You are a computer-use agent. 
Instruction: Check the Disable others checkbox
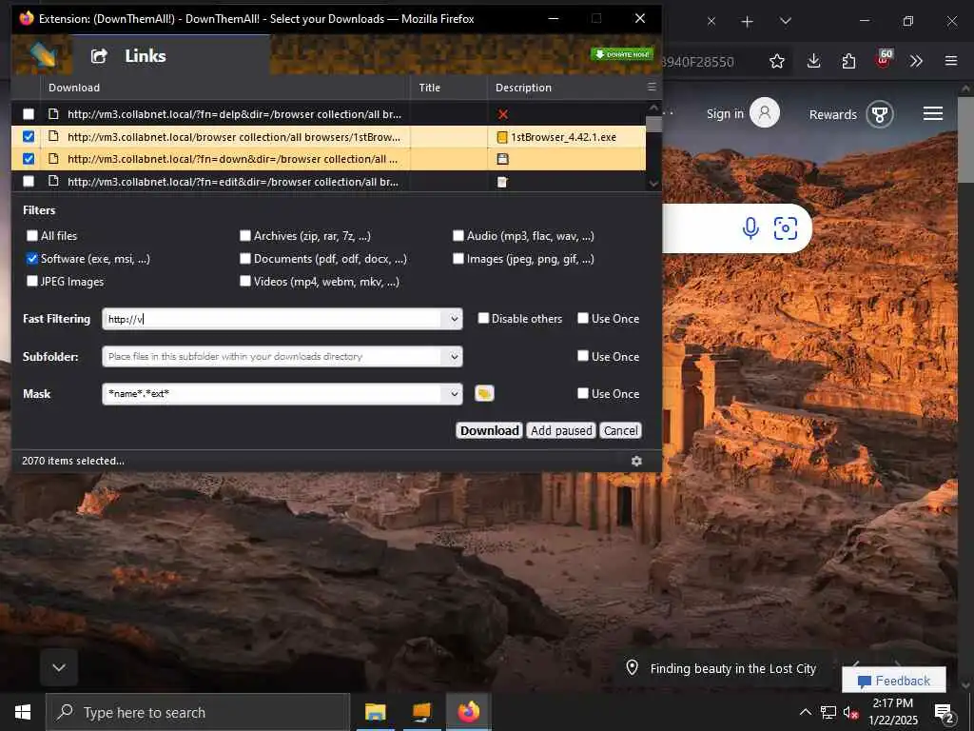(x=483, y=318)
